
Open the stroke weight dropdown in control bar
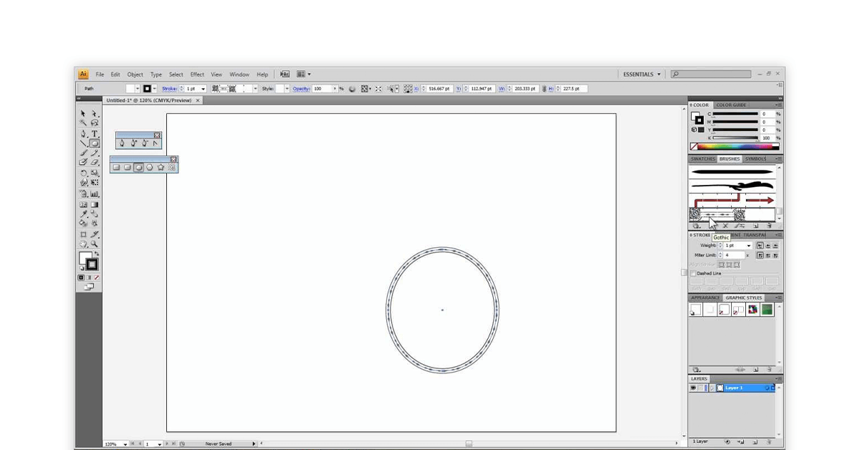203,89
